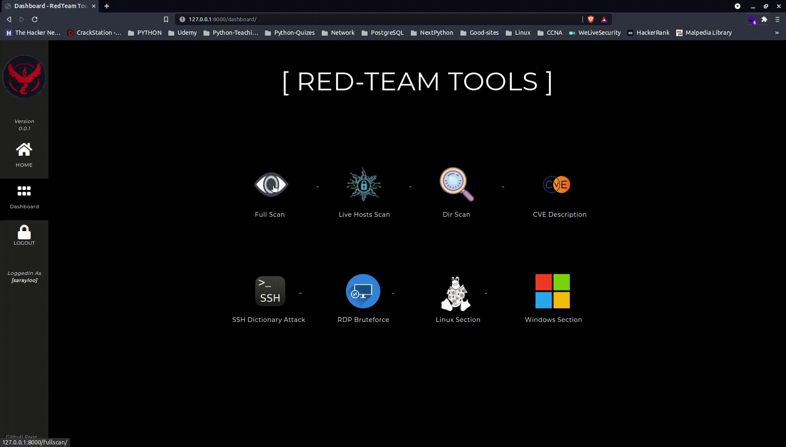The height and width of the screenshot is (447, 786).
Task: Open the browser hamburger menu
Action: (x=778, y=19)
